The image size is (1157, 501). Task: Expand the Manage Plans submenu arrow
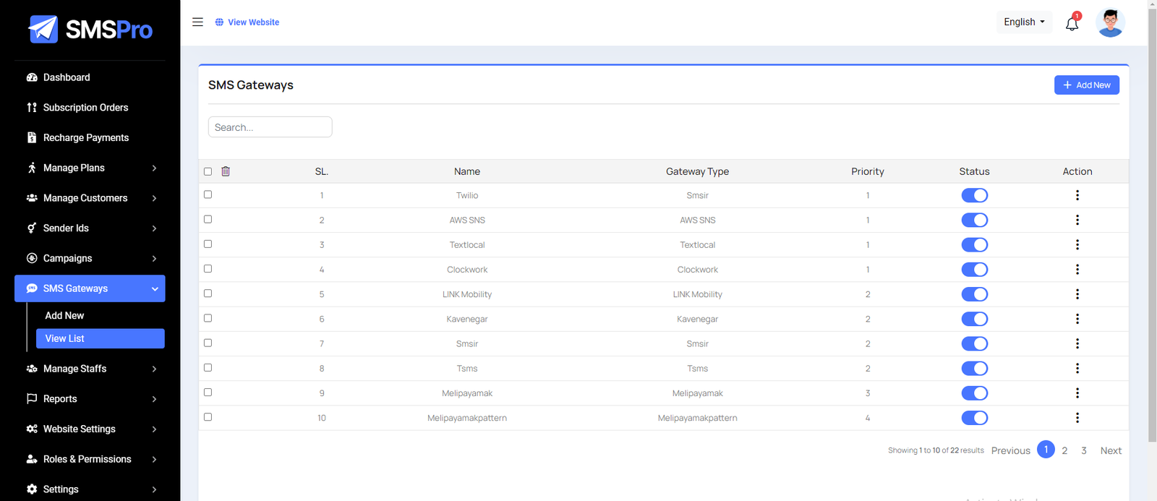154,168
